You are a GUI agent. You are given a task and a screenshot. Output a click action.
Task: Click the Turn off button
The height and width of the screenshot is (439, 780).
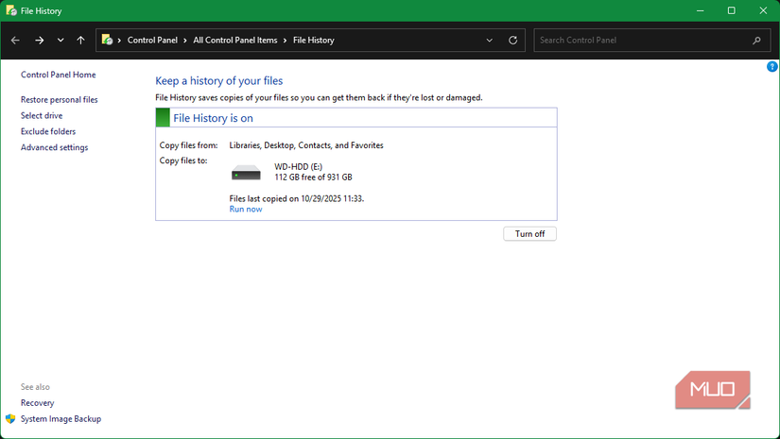(529, 234)
